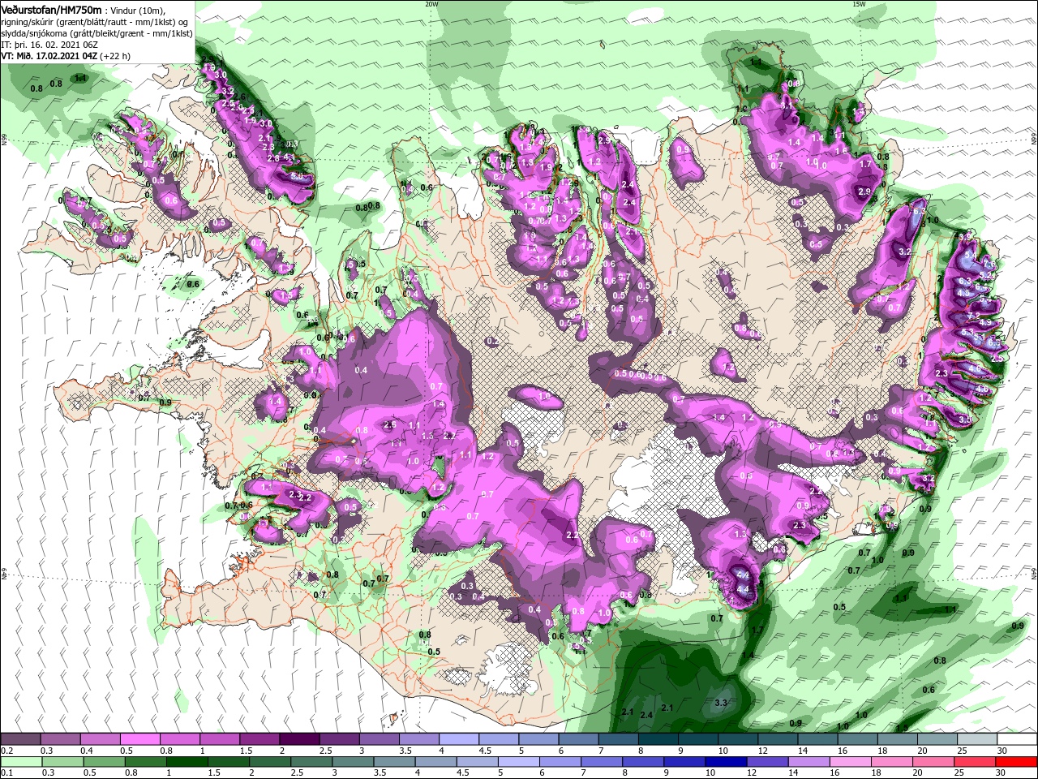The image size is (1038, 779).
Task: Click the pale grey snow legend swatch between 25 and 30
Action: [977, 739]
